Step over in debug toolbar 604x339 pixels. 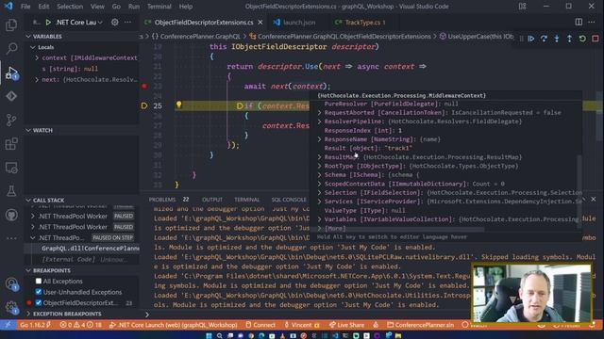[x=544, y=39]
